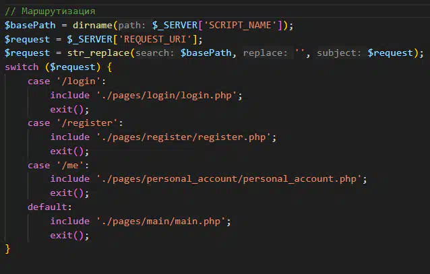Click the './pages/main/main.php' include path
This screenshot has width=430, height=274.
[161, 221]
